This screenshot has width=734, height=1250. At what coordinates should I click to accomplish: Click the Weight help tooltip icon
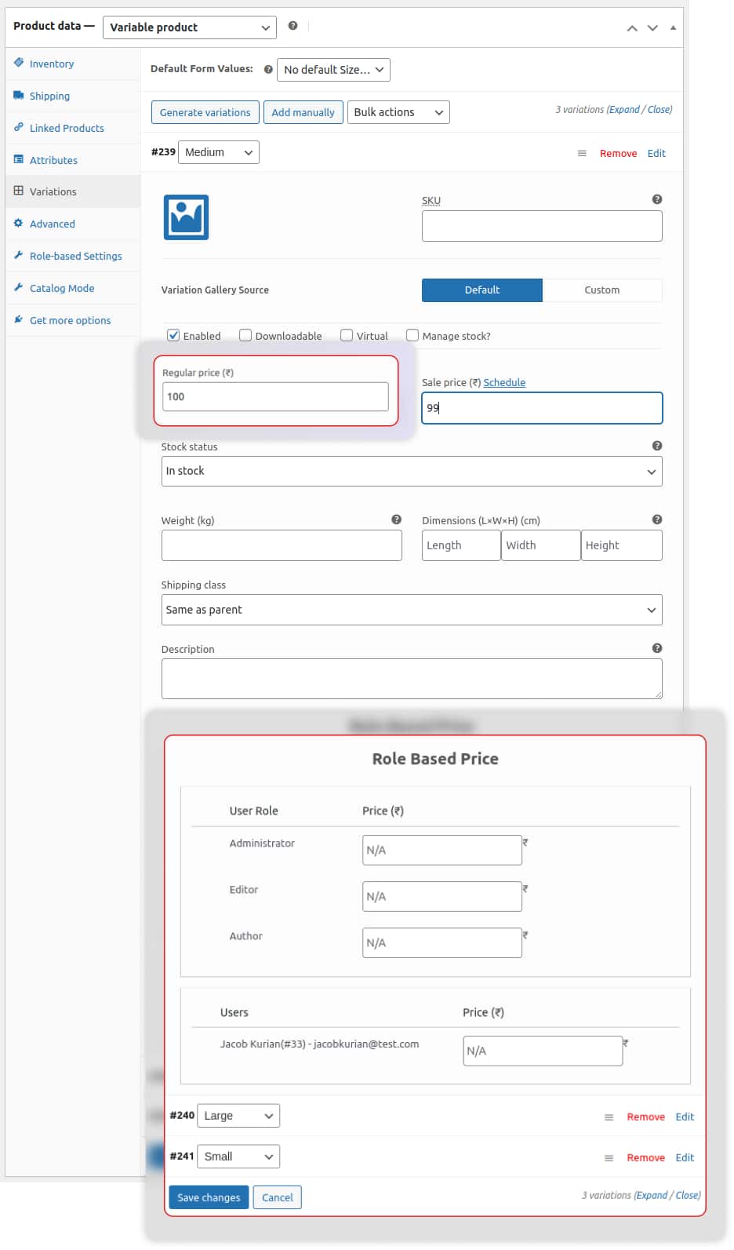[396, 519]
